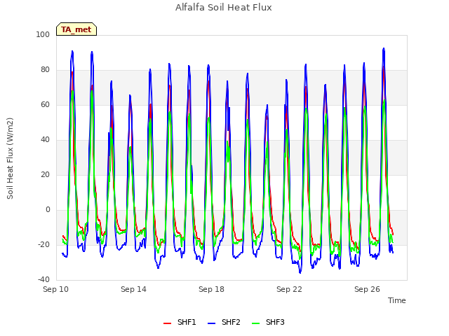Click the Sep 10 x-axis label

[56, 289]
